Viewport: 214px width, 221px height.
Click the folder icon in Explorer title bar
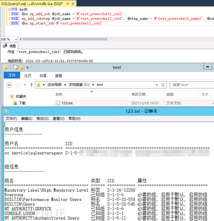pos(6,67)
